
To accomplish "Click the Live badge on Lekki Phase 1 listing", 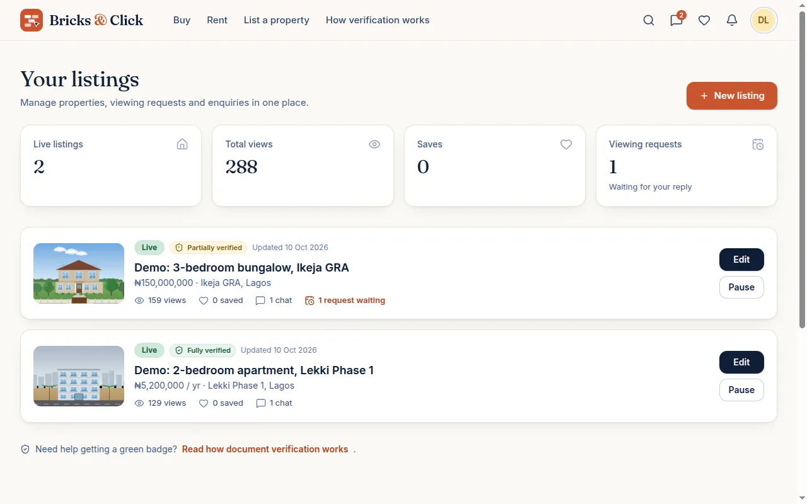I will point(149,350).
